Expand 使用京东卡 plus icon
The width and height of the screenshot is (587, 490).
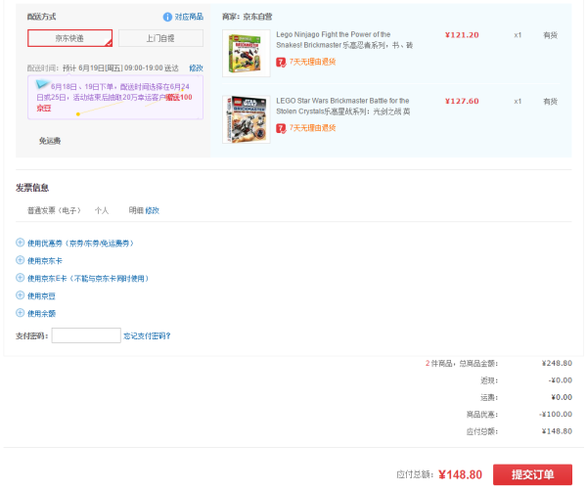tap(20, 260)
